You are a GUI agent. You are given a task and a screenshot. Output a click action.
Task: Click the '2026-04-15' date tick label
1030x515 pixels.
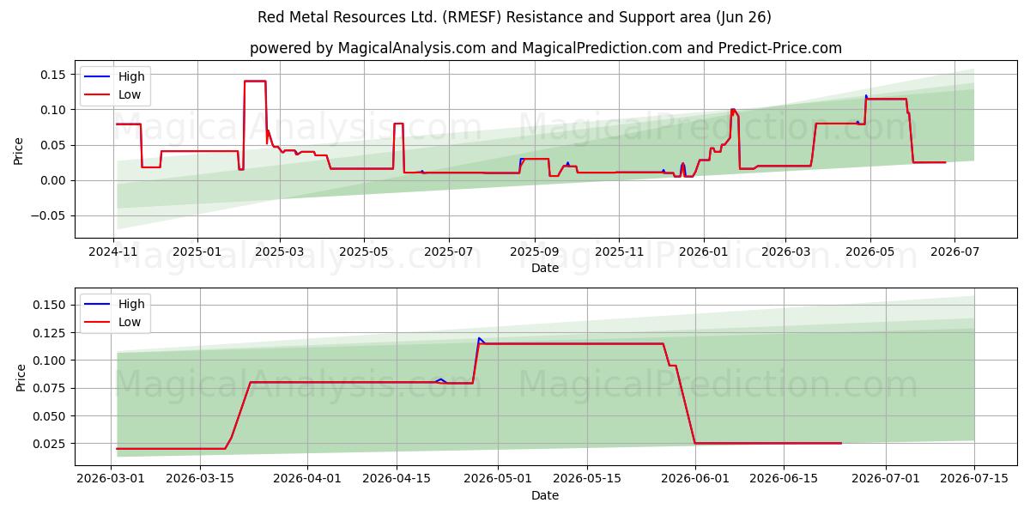(x=396, y=479)
